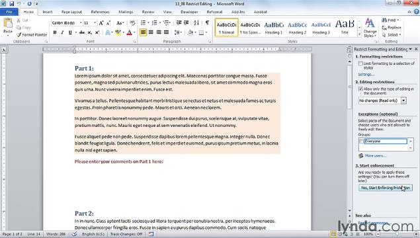
Task: Open the Find dropdown arrow
Action: point(398,20)
